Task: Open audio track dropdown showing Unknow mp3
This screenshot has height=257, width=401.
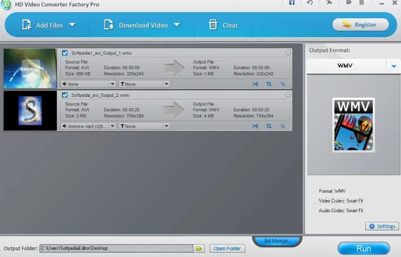Action: click(x=89, y=126)
